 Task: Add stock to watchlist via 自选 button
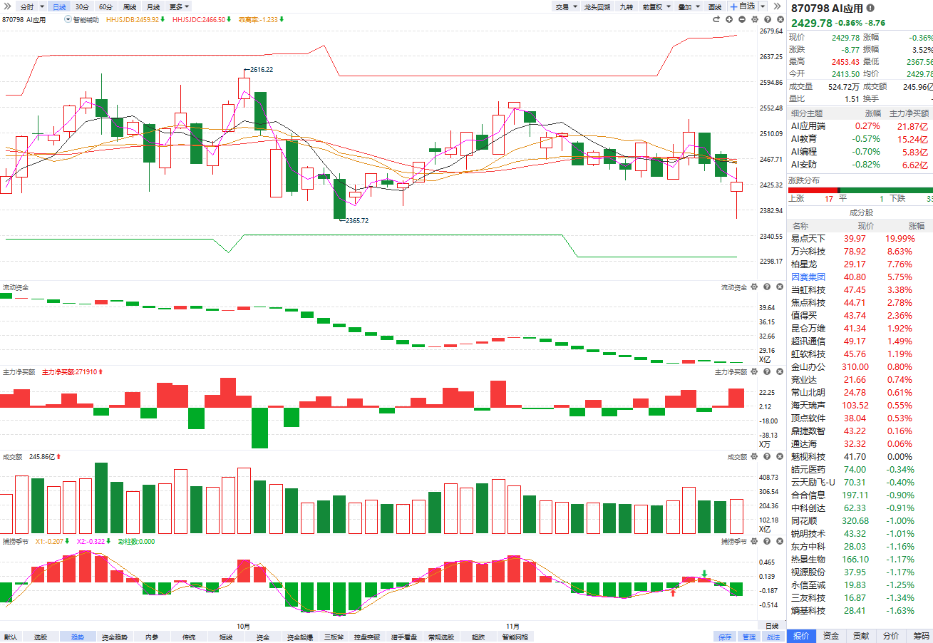[742, 6]
